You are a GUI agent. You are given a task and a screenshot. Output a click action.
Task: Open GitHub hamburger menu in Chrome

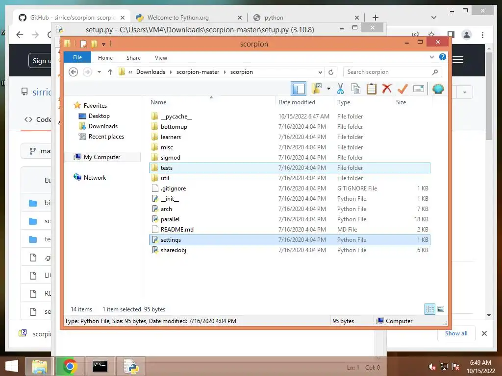coord(458,60)
